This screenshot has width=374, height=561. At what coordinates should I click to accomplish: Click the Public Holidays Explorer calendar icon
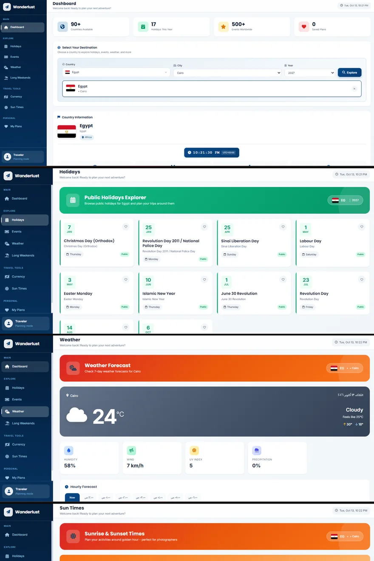[73, 200]
